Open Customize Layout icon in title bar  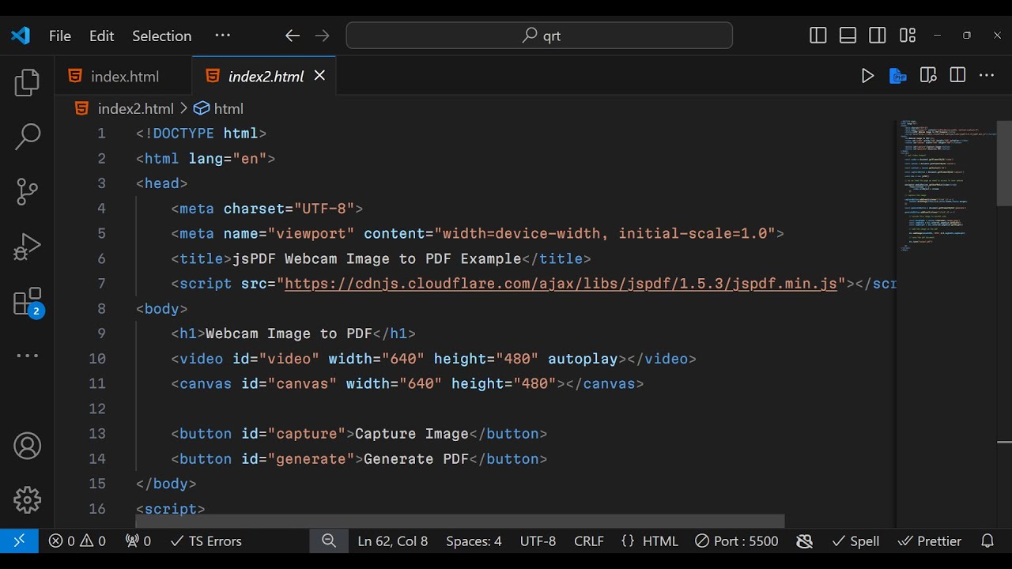(x=908, y=36)
